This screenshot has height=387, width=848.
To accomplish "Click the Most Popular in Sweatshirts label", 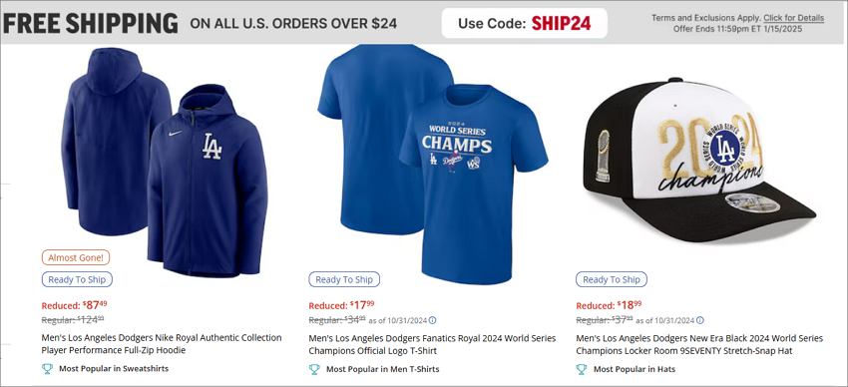I will [x=114, y=369].
